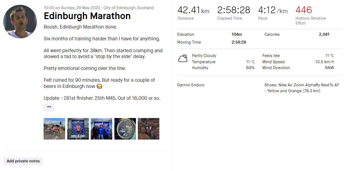Click the Edinburgh Marathon activity title

coord(87,16)
